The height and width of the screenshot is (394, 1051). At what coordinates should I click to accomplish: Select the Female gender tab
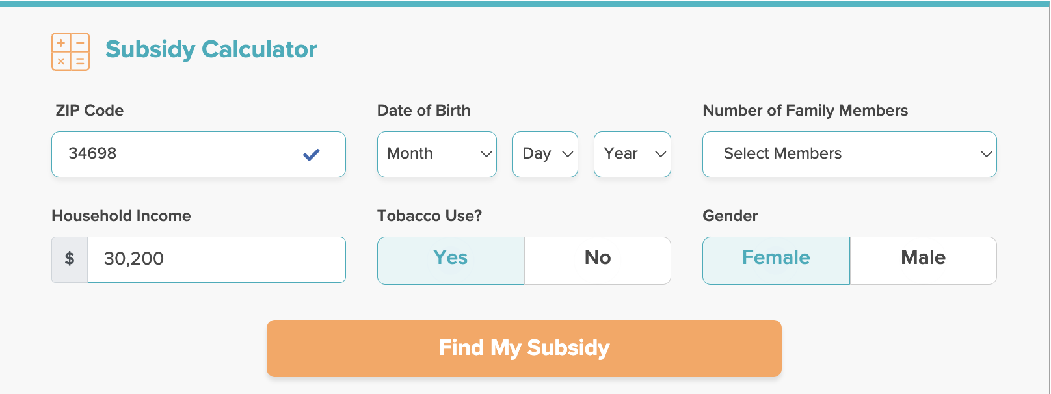(775, 259)
